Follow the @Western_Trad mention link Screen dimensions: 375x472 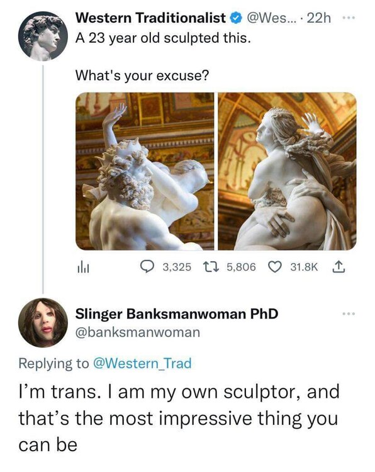(x=142, y=363)
